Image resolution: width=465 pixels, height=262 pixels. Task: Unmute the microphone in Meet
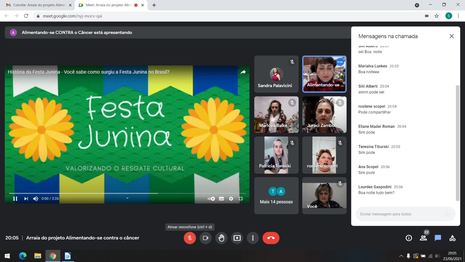tap(190, 238)
